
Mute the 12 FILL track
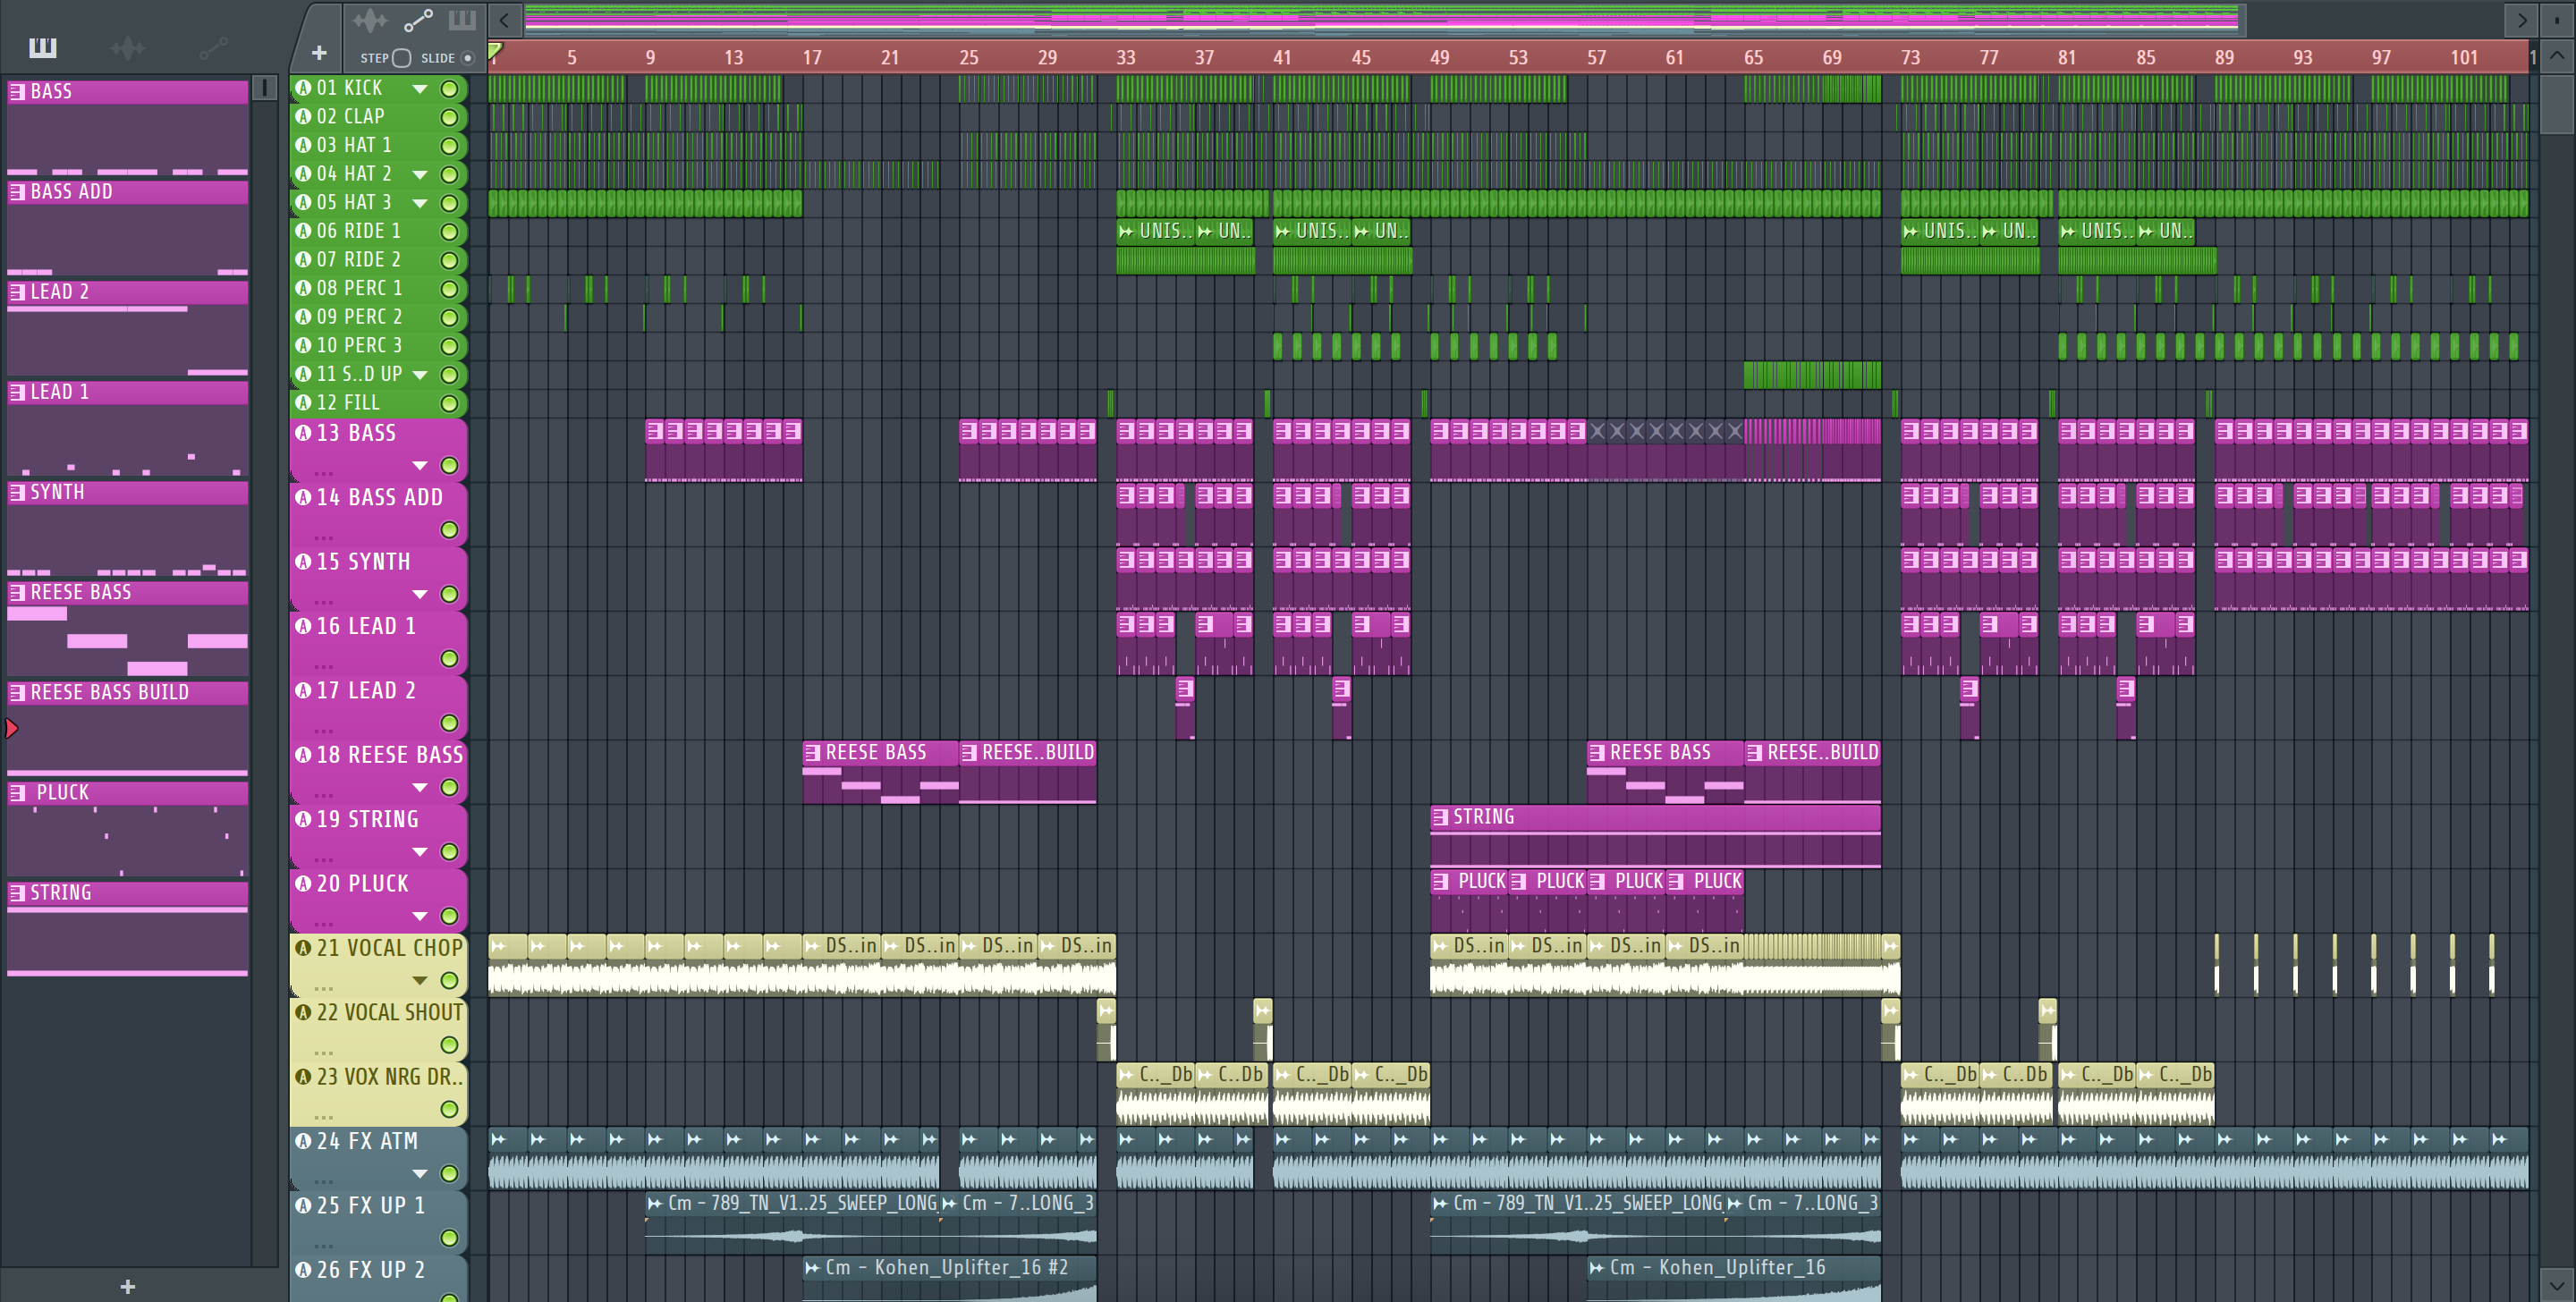[x=450, y=404]
